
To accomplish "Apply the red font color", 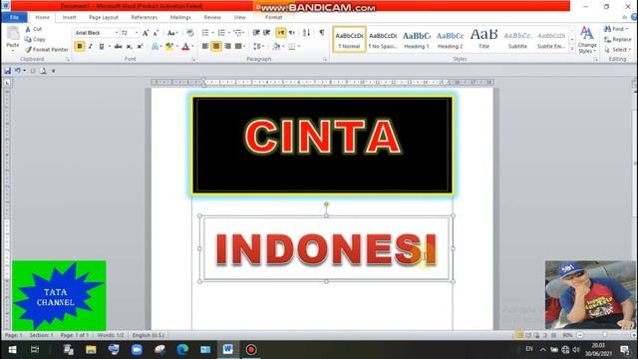I will point(185,47).
